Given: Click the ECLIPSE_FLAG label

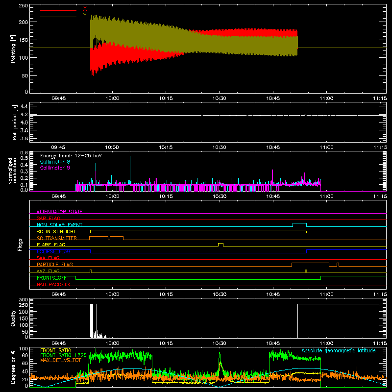Looking at the screenshot, I should point(53,251).
